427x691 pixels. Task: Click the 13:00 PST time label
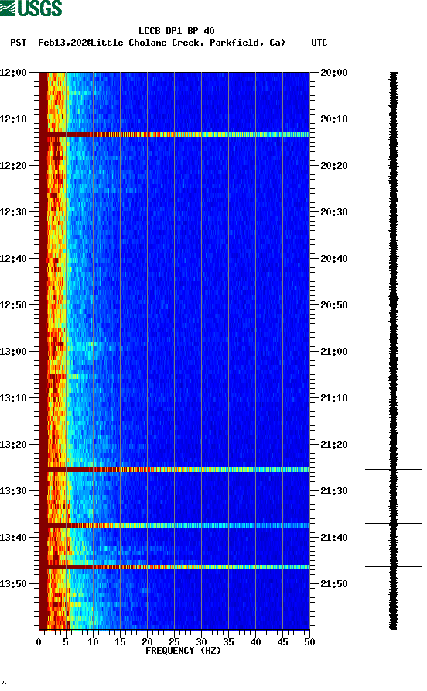click(13, 352)
